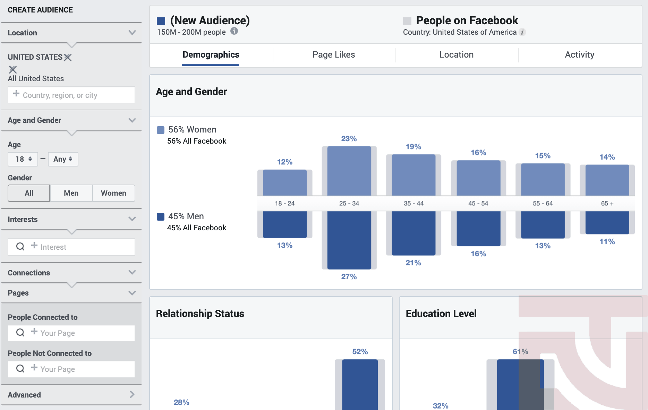Collapse the Pages section chevron
This screenshot has width=648, height=410.
(132, 293)
